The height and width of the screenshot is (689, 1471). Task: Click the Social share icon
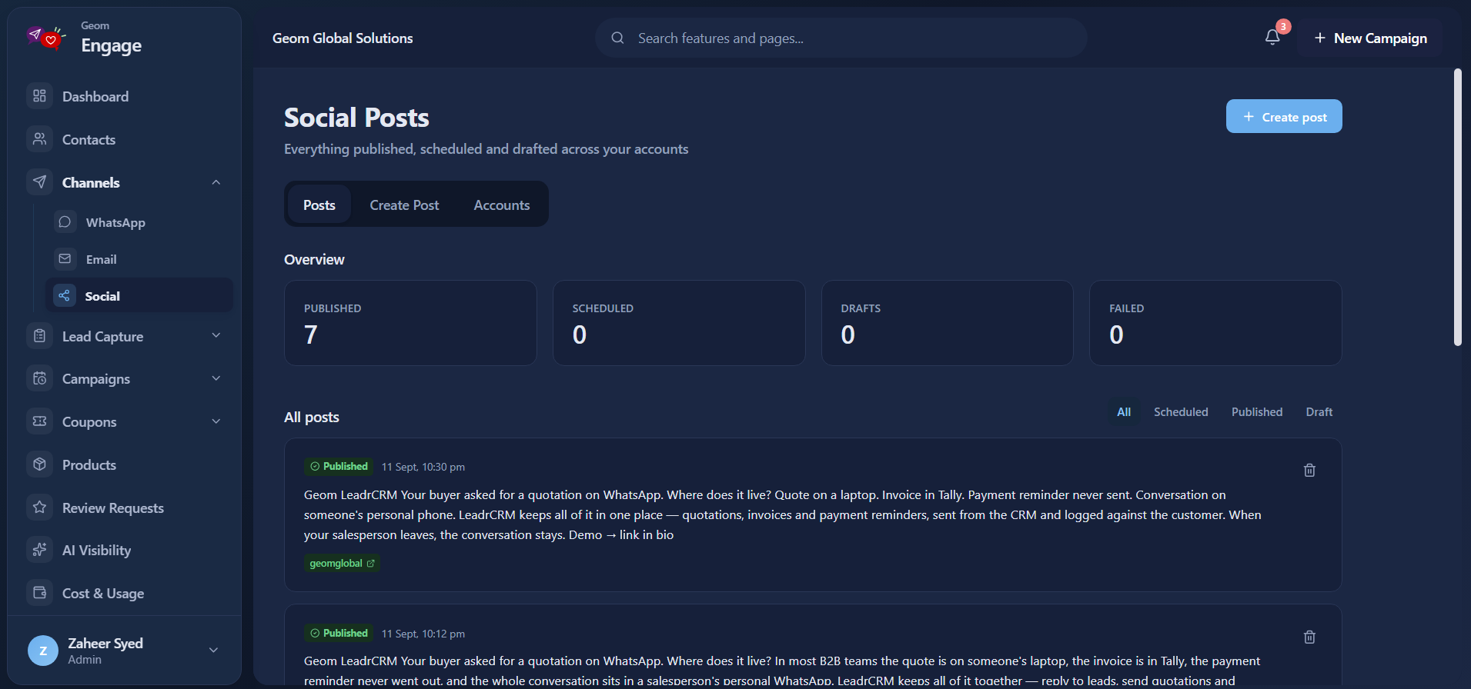[65, 296]
